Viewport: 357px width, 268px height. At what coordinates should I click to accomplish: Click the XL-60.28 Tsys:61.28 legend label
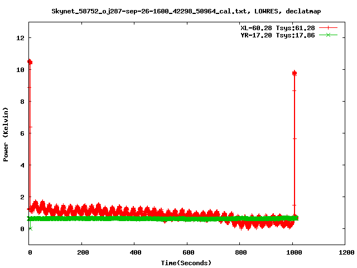coord(278,28)
